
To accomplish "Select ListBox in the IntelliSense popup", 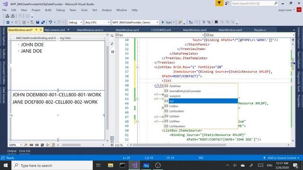I will [201, 106].
